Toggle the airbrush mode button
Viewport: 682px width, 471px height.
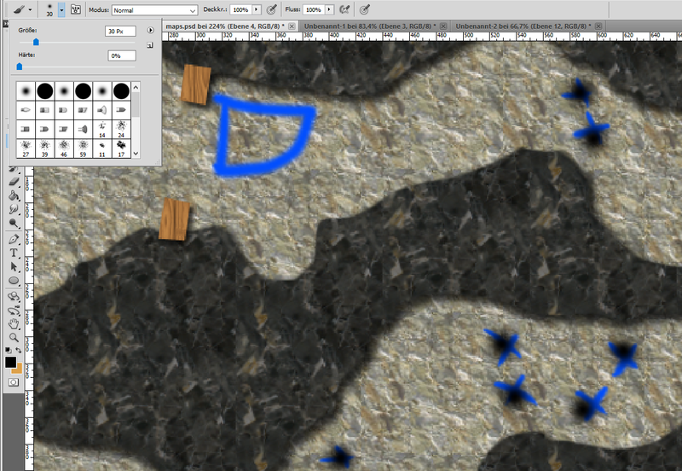tap(344, 9)
